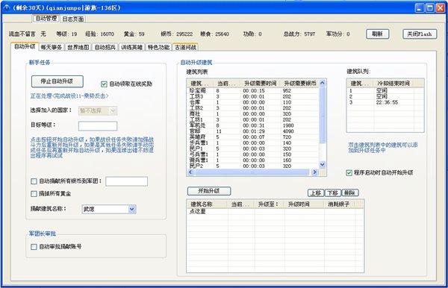This screenshot has height=288, width=448.
Task: Click the 建筑名称 column header in upgrade queue table
Action: (207, 204)
